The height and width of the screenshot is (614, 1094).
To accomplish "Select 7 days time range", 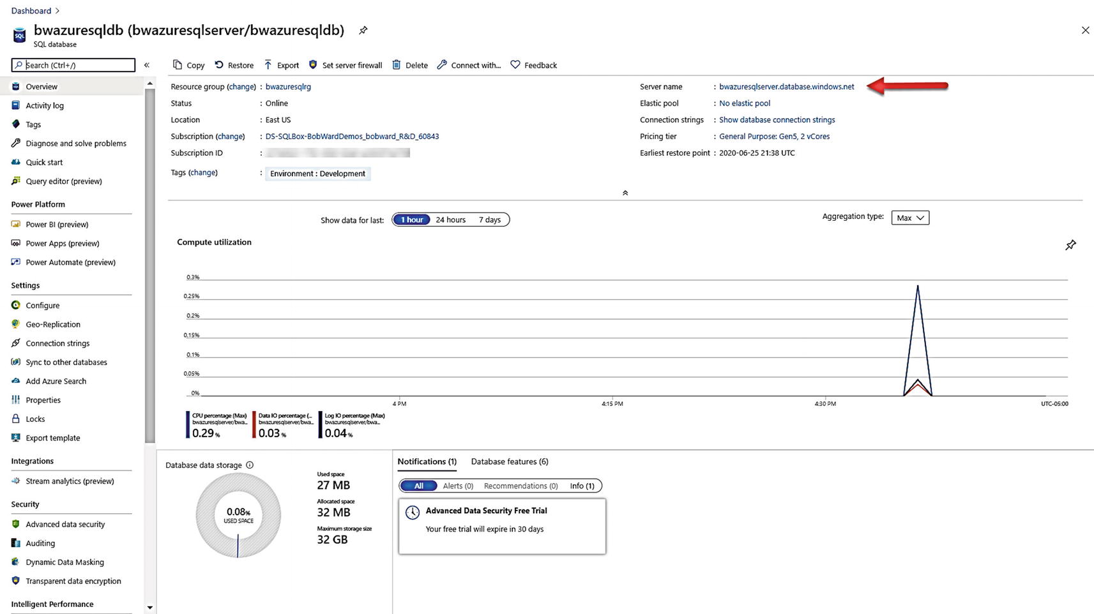I will click(x=490, y=220).
